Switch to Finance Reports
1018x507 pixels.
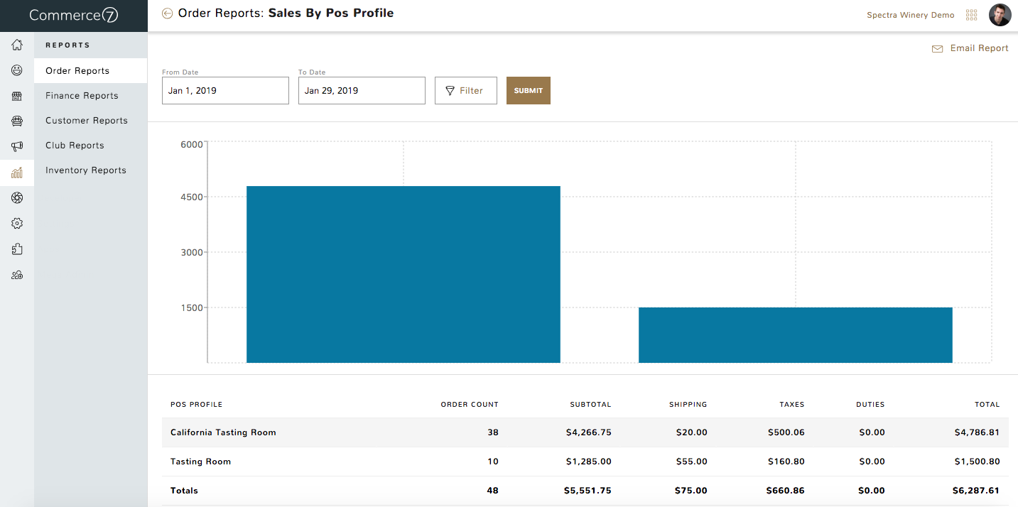pos(80,95)
